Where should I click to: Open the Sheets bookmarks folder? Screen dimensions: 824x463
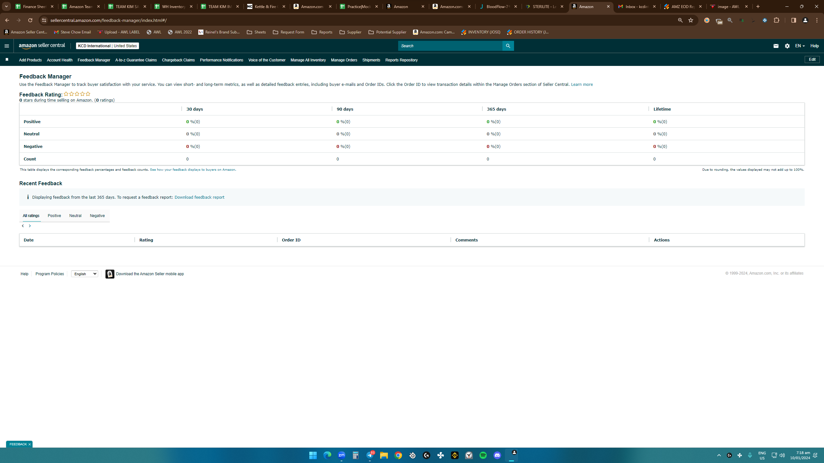(256, 32)
